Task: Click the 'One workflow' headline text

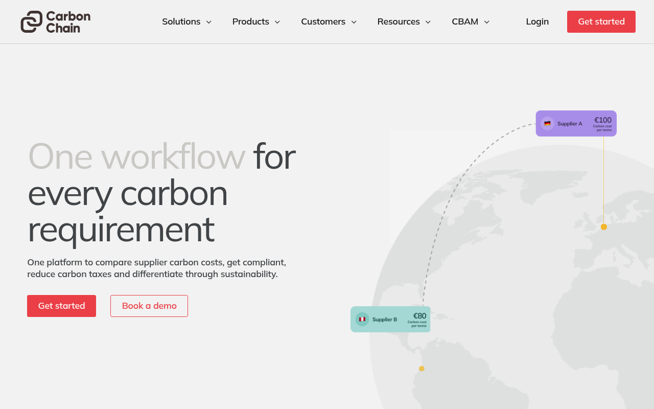Action: (x=136, y=156)
